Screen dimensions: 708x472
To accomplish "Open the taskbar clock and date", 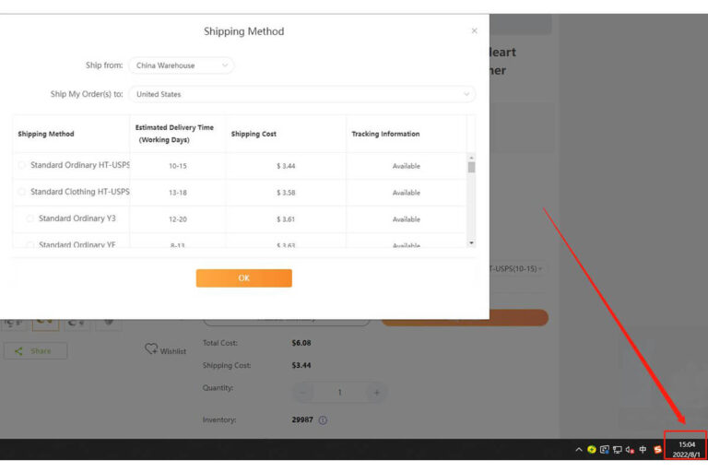I will click(x=686, y=450).
